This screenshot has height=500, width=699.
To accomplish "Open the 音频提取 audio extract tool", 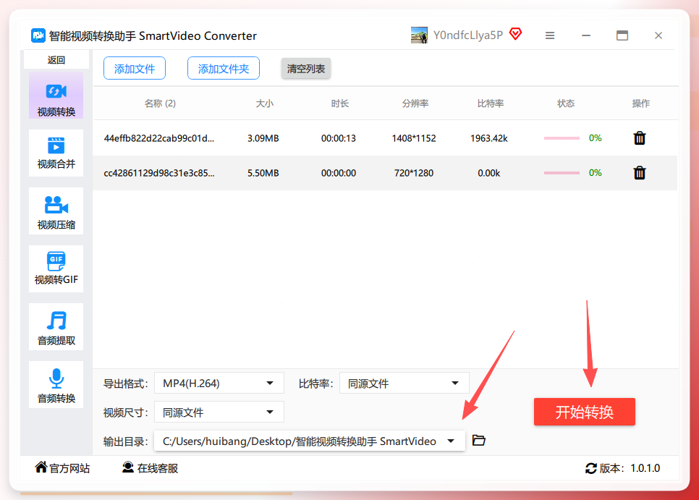I will pyautogui.click(x=56, y=326).
